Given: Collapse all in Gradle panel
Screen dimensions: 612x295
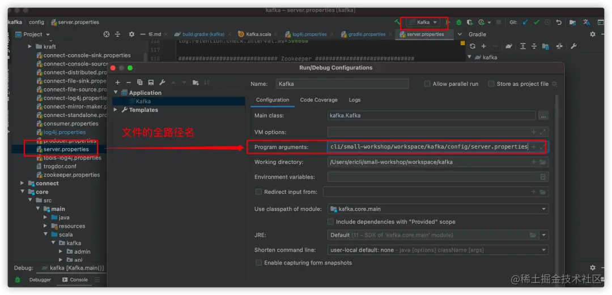Looking at the screenshot, I should click(534, 46).
